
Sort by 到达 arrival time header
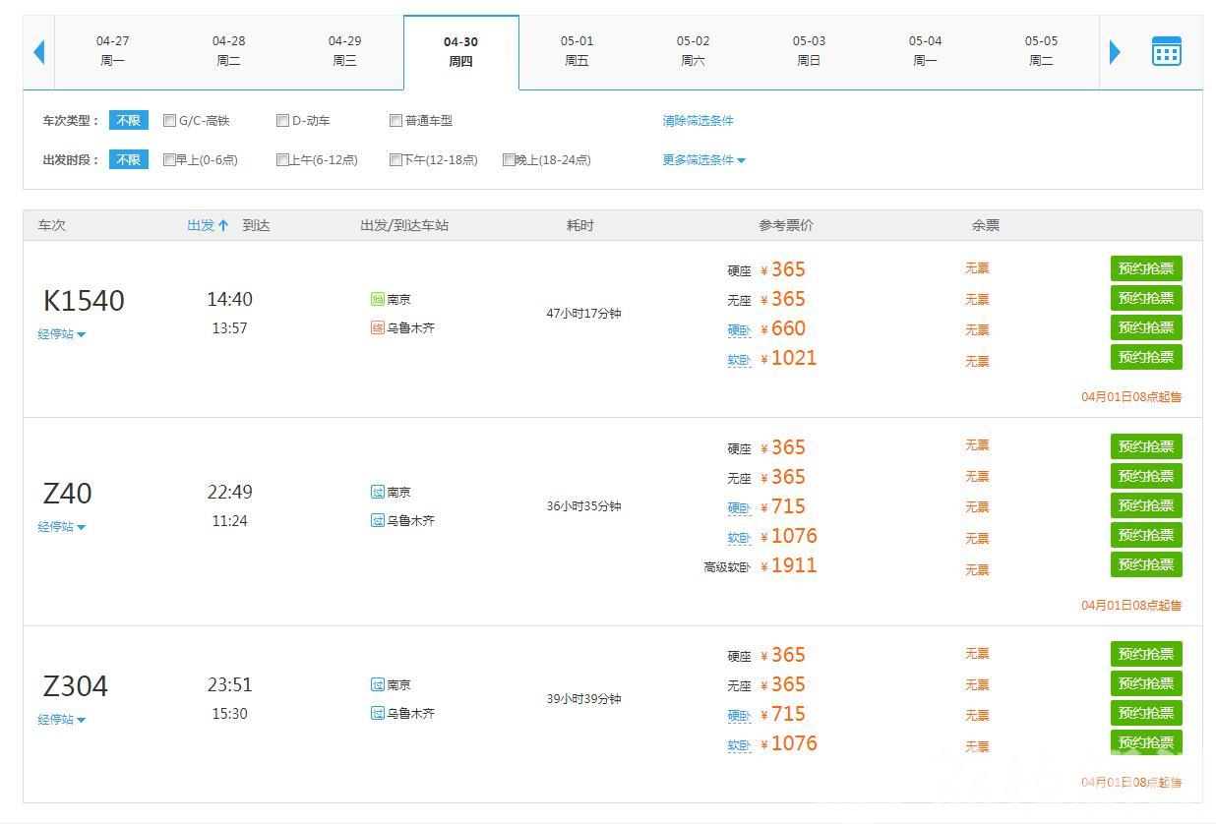click(256, 225)
